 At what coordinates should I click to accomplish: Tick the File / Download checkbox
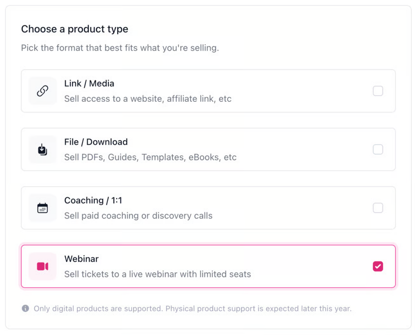click(x=378, y=150)
